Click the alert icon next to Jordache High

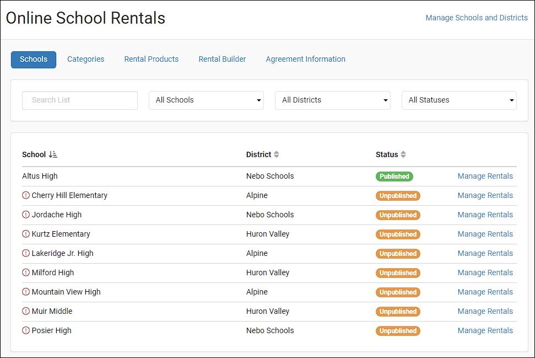pyautogui.click(x=25, y=215)
